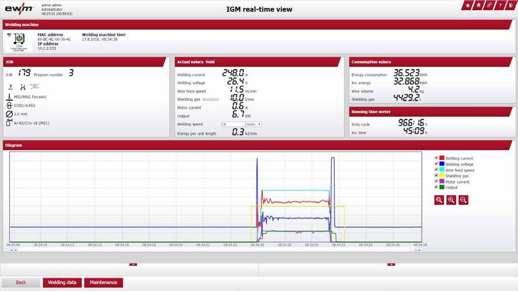
Task: Click the Back button
Action: [21, 282]
